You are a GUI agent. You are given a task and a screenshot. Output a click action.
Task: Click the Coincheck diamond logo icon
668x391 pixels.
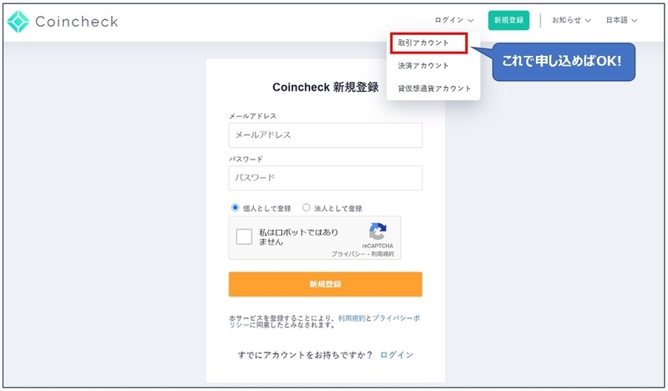[x=18, y=22]
